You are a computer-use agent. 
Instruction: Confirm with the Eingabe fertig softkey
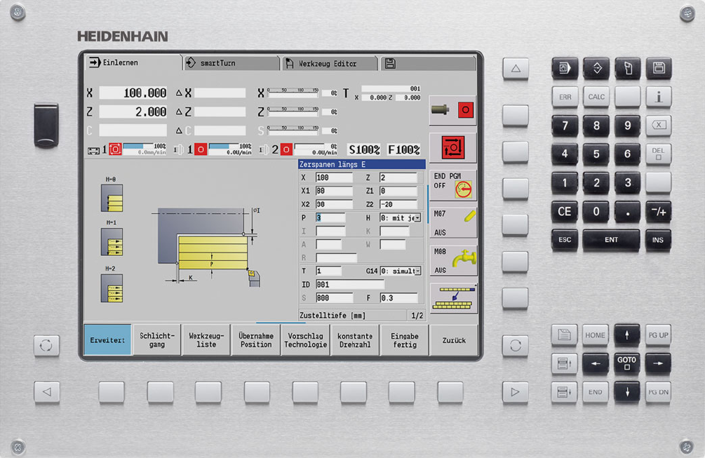(x=404, y=340)
